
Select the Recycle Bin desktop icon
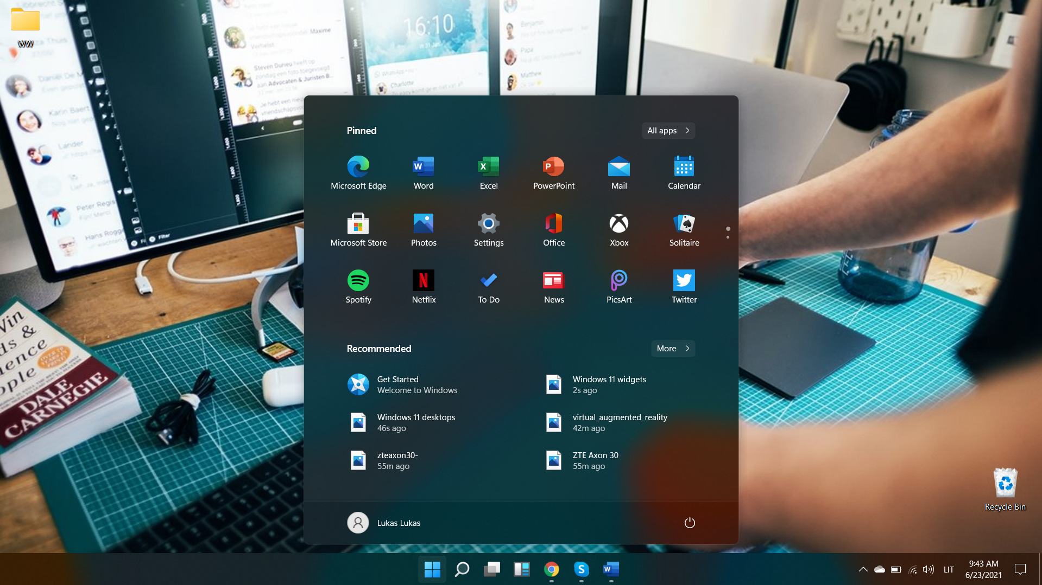[x=1005, y=489]
